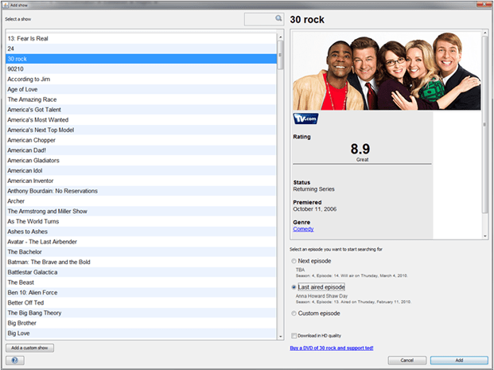Select 'The Beast' show
The width and height of the screenshot is (494, 370).
pyautogui.click(x=141, y=282)
